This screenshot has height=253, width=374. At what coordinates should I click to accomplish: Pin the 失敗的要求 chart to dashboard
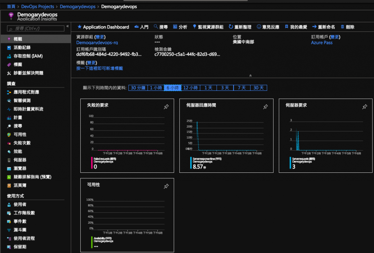[x=166, y=107]
